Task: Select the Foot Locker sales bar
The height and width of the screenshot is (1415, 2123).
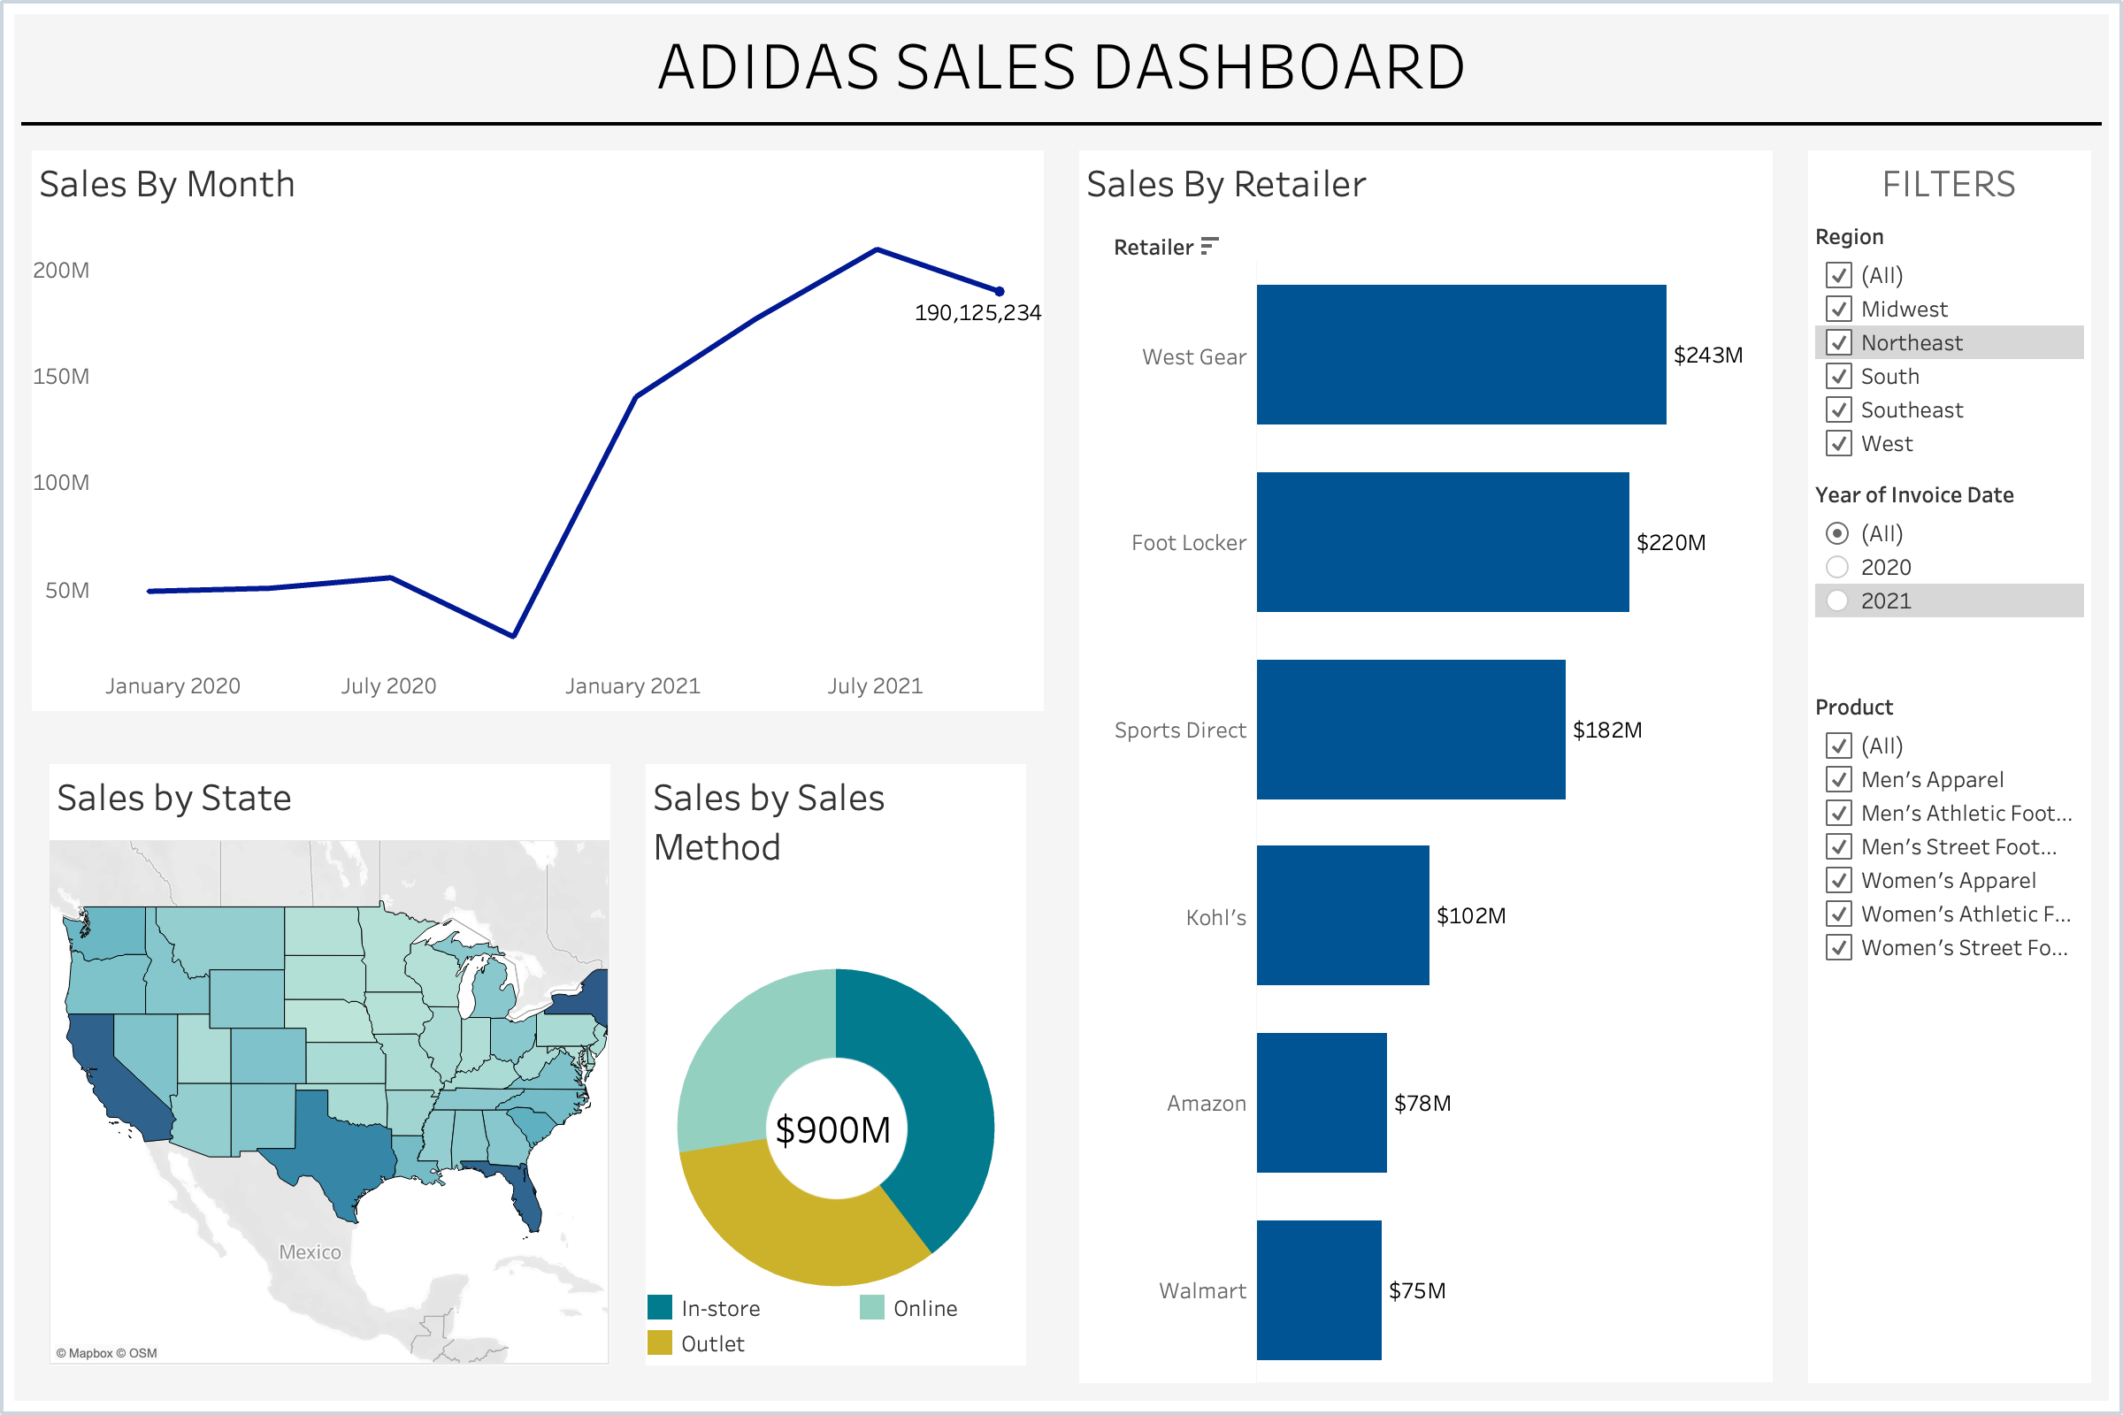Action: pyautogui.click(x=1442, y=541)
